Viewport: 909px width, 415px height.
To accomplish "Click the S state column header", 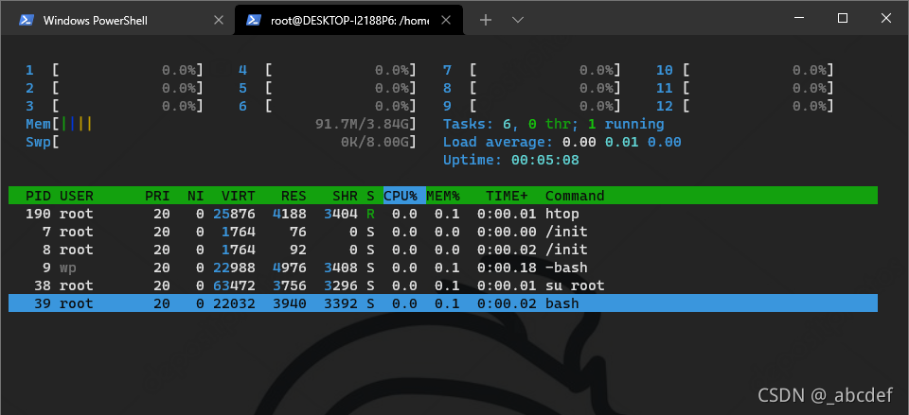I will pos(370,196).
